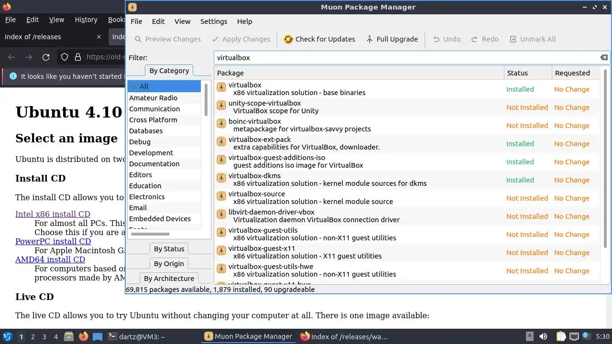Close the 'Index of /releases' Firefox tab
This screenshot has width=612, height=344.
[99, 37]
